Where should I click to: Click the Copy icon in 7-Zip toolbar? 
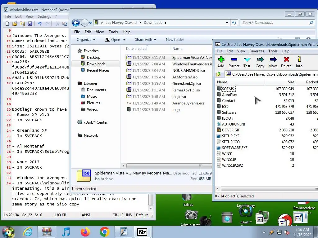[x=260, y=62]
